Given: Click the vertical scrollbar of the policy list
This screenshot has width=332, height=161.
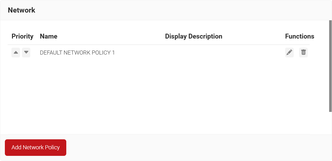Looking at the screenshot, I should point(330,66).
